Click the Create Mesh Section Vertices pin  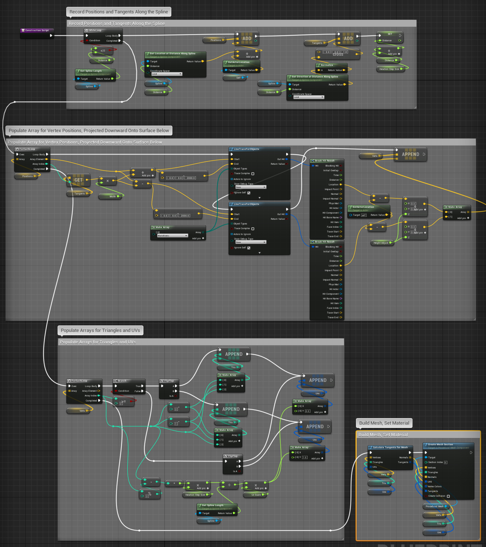pyautogui.click(x=426, y=467)
